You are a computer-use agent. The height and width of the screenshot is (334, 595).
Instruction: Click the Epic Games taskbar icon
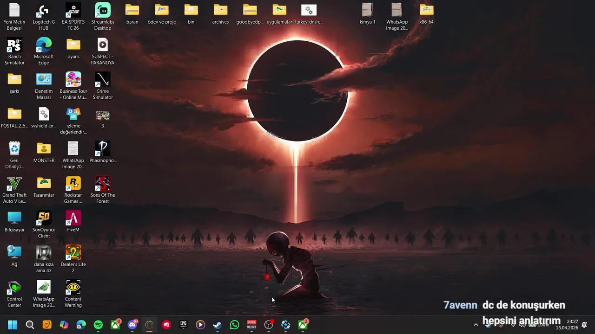[x=183, y=325]
